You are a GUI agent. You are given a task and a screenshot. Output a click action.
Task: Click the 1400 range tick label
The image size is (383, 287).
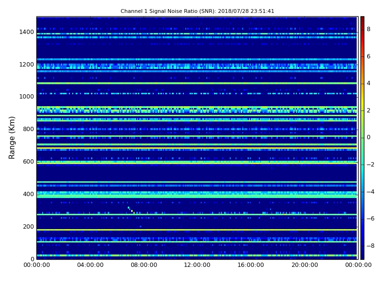[x=27, y=32]
